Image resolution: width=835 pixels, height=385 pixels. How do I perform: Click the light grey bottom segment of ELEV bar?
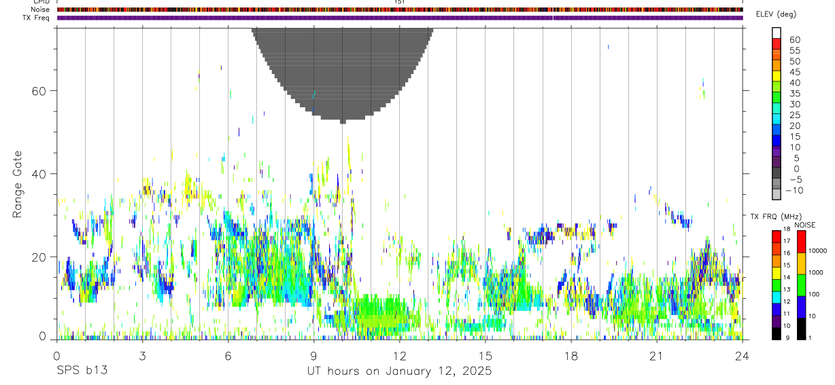(x=777, y=195)
